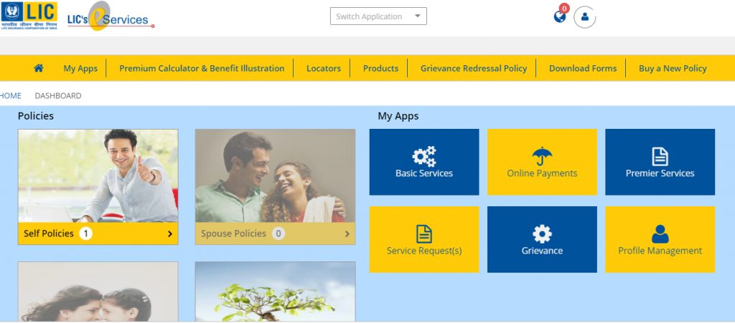Open the Premier Services label
The height and width of the screenshot is (323, 735).
[x=660, y=173]
